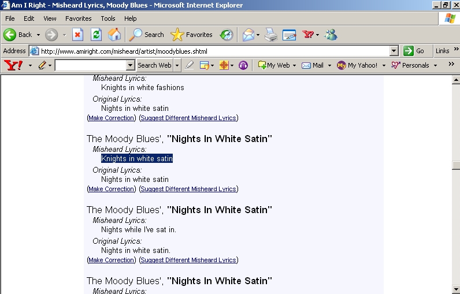The height and width of the screenshot is (294, 460).
Task: Click the green Go button
Action: [414, 51]
